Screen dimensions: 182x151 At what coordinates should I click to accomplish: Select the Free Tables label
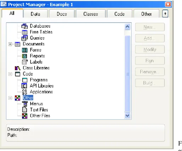coord(41,32)
